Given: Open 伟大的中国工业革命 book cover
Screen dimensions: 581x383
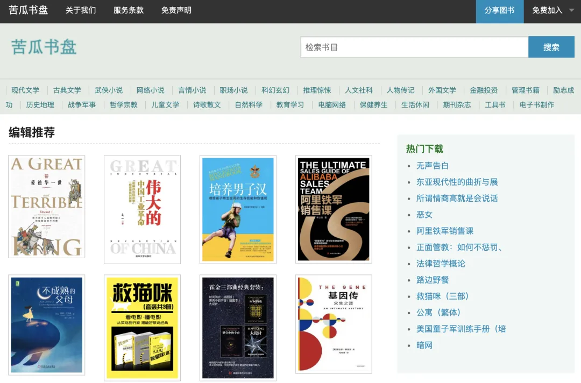Looking at the screenshot, I should pyautogui.click(x=142, y=209).
